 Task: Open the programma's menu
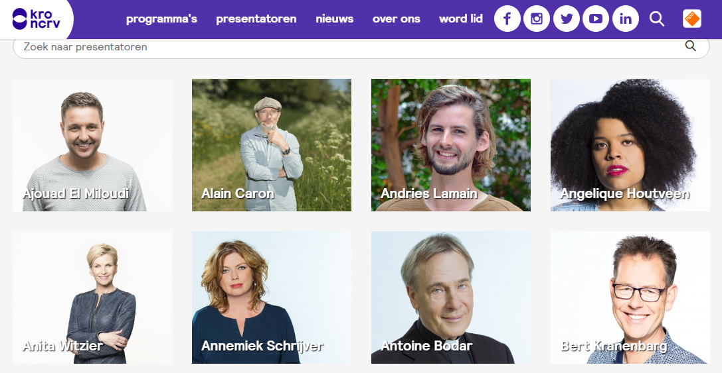[161, 19]
